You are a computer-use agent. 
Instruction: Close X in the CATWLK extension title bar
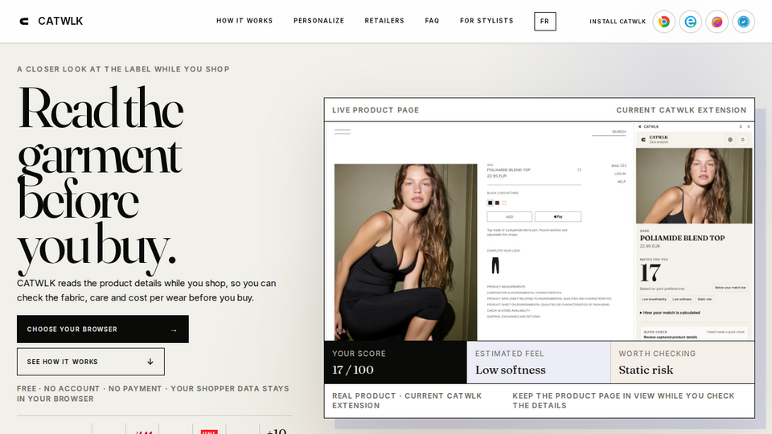[749, 126]
